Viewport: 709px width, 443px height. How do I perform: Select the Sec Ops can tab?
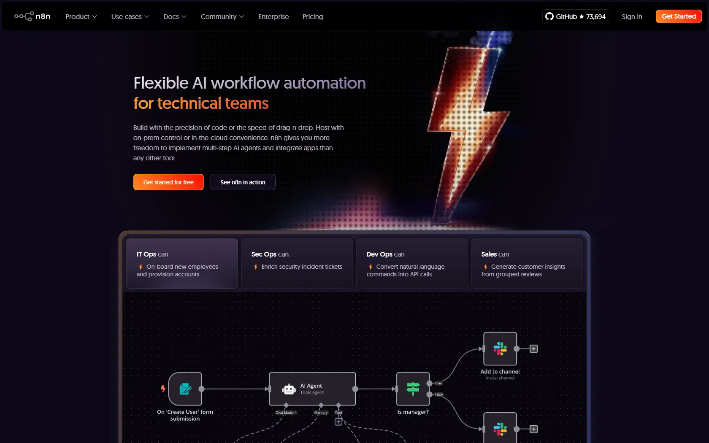coord(297,264)
